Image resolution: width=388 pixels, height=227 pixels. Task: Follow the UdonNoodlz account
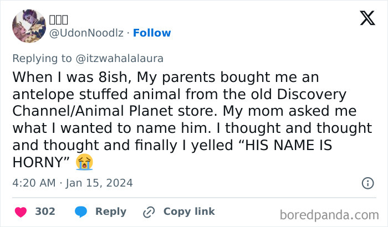coord(152,33)
